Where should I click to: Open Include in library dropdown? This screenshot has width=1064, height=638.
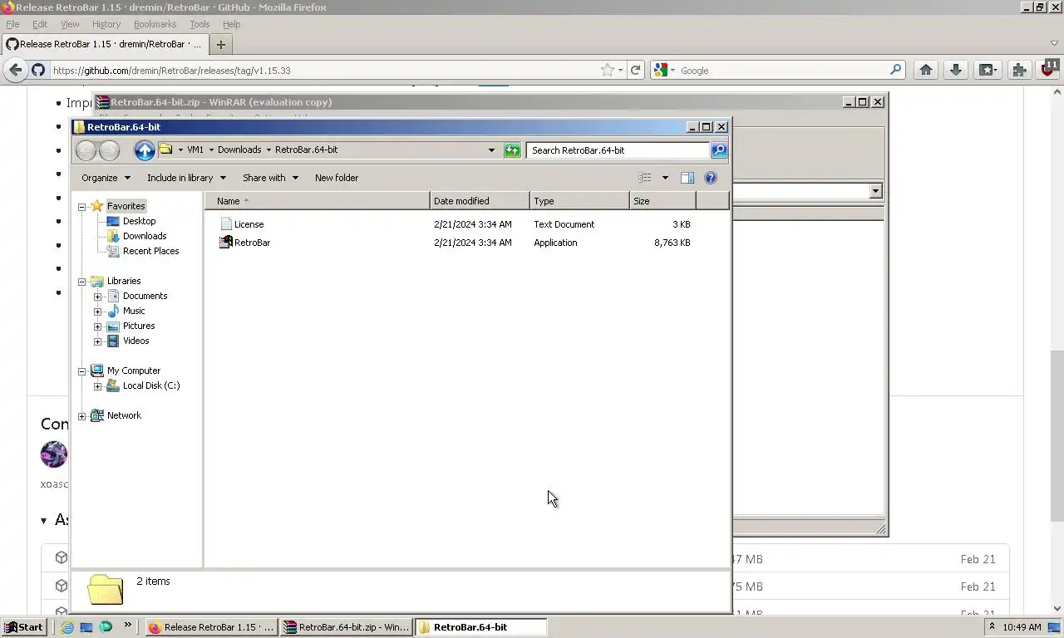pos(186,178)
